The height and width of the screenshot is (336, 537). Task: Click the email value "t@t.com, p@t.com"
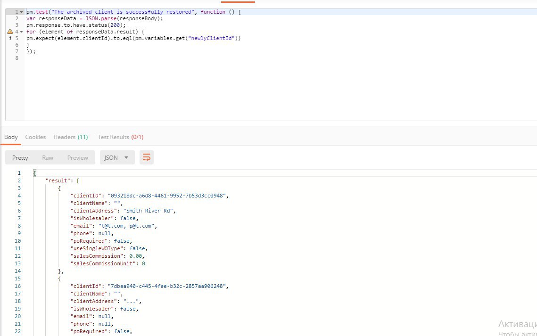126,226
